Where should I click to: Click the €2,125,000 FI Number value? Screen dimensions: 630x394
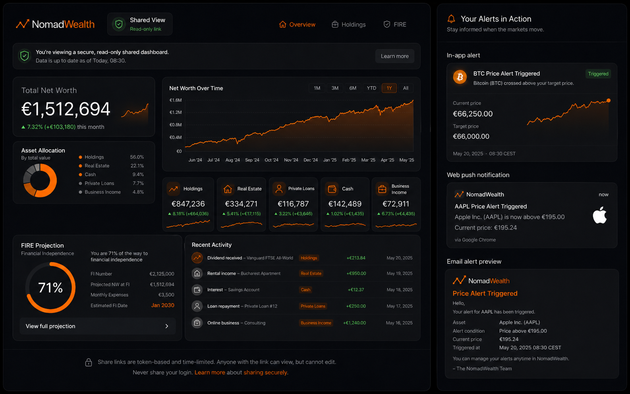click(x=162, y=274)
